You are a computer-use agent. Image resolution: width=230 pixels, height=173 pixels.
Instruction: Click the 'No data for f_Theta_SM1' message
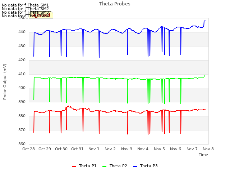tap(25, 5)
